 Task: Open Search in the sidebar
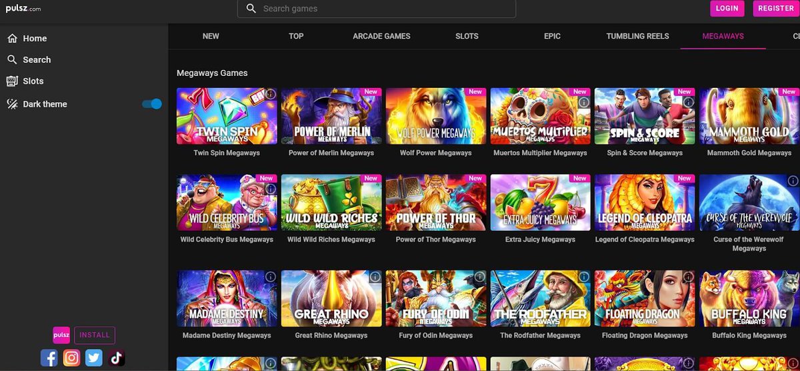point(37,60)
